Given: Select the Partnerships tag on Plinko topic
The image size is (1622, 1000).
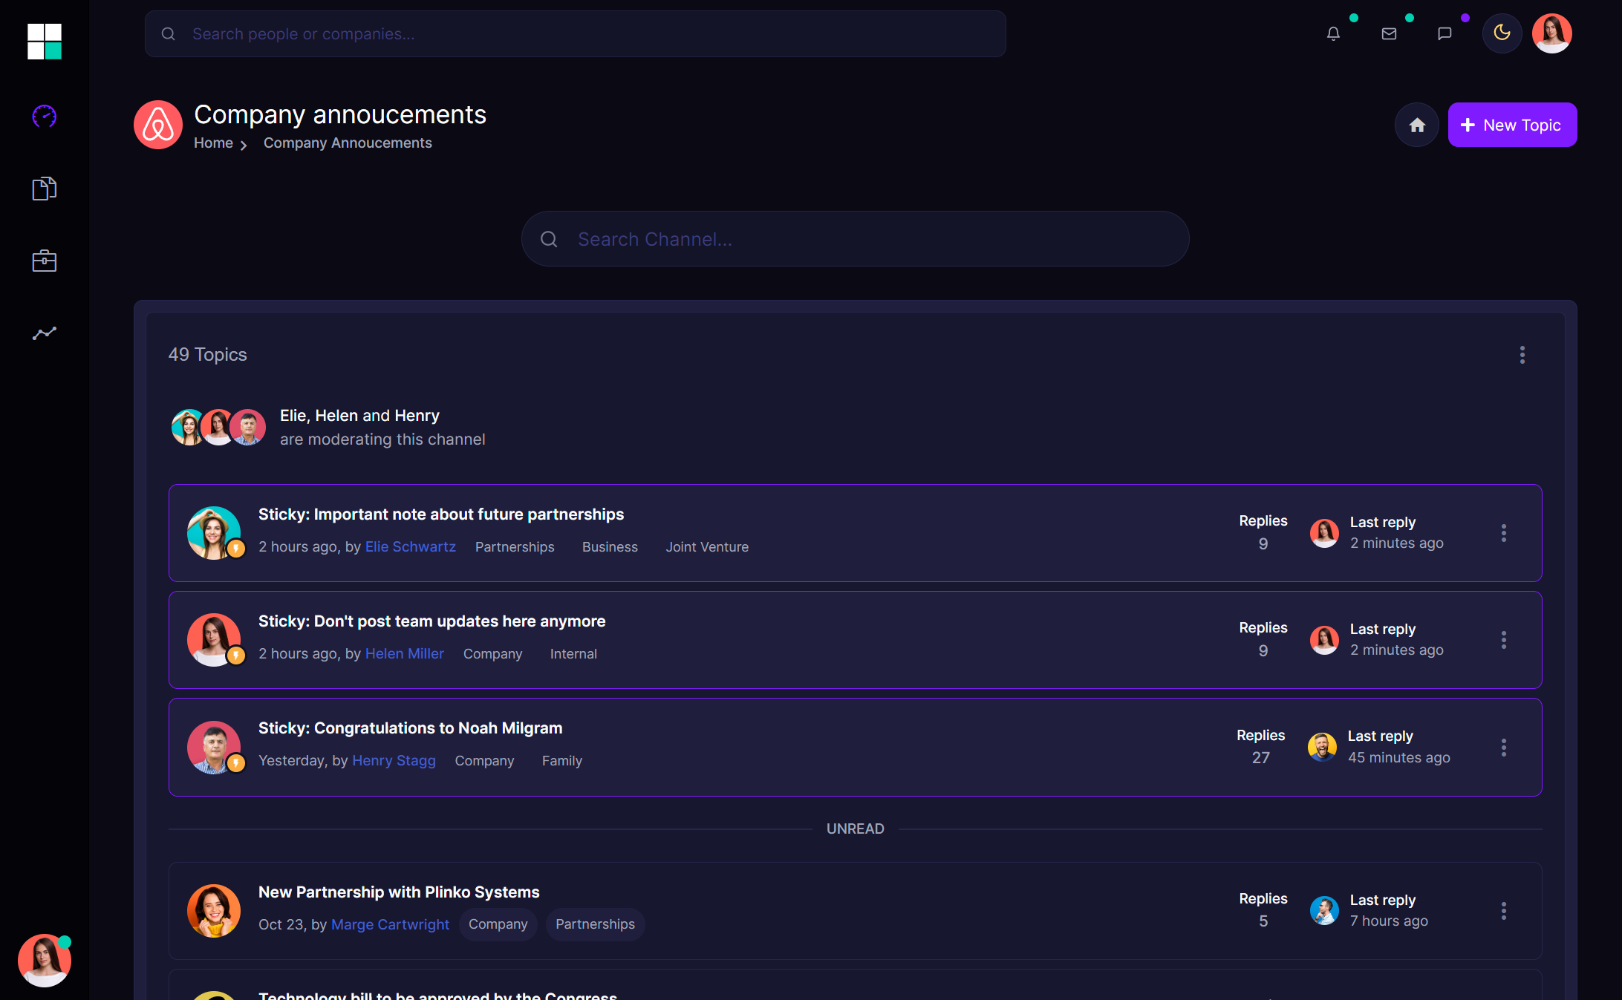Looking at the screenshot, I should (595, 924).
